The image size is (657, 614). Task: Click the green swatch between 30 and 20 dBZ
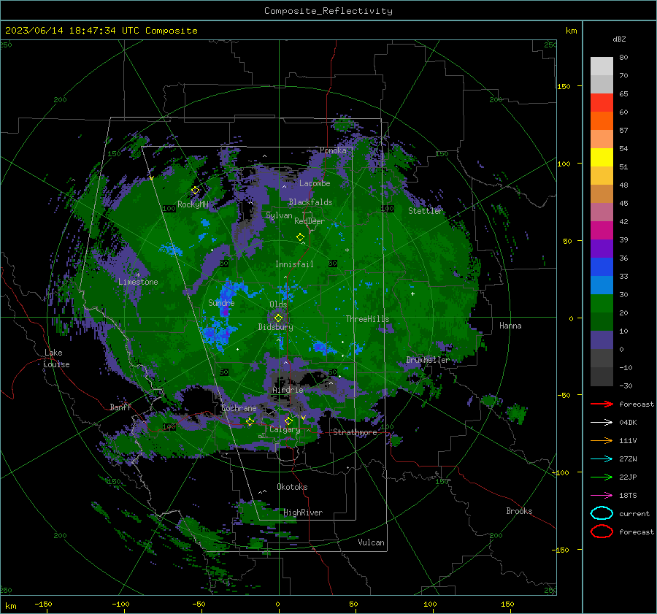tap(602, 304)
